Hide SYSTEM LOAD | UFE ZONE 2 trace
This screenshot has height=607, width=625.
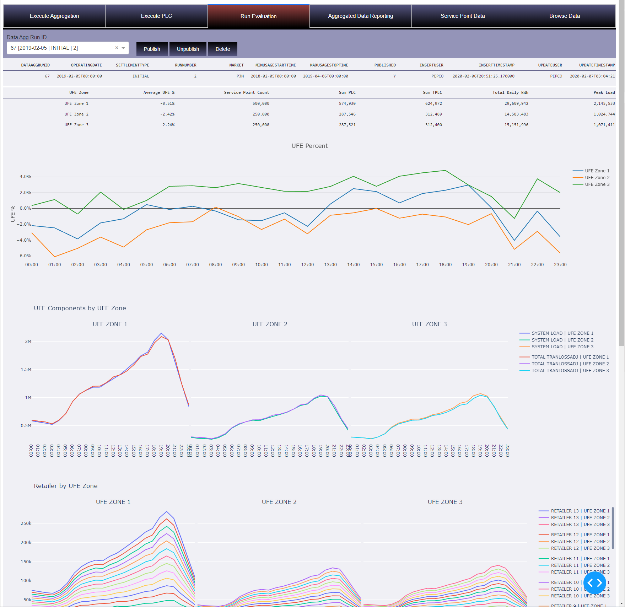click(x=556, y=340)
